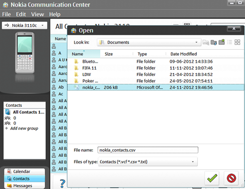Click the 206 kB size cell

(111, 88)
